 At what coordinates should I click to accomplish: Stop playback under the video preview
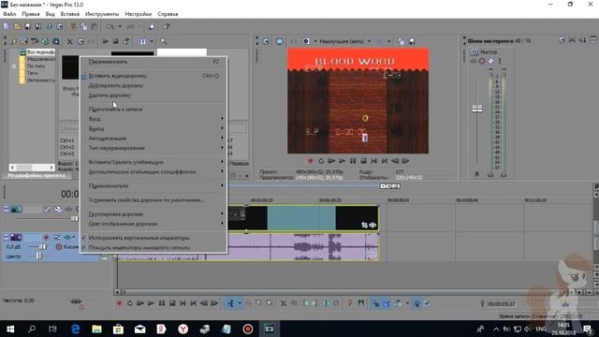(x=363, y=161)
